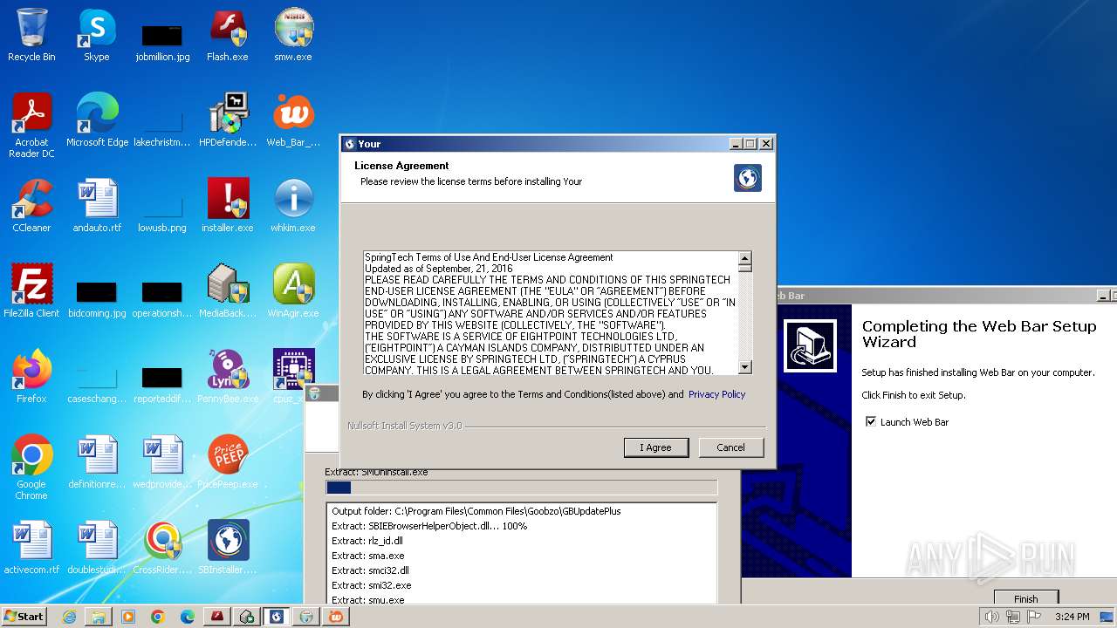This screenshot has width=1117, height=628.
Task: Click the Output folder line in extraction log
Action: pos(476,511)
